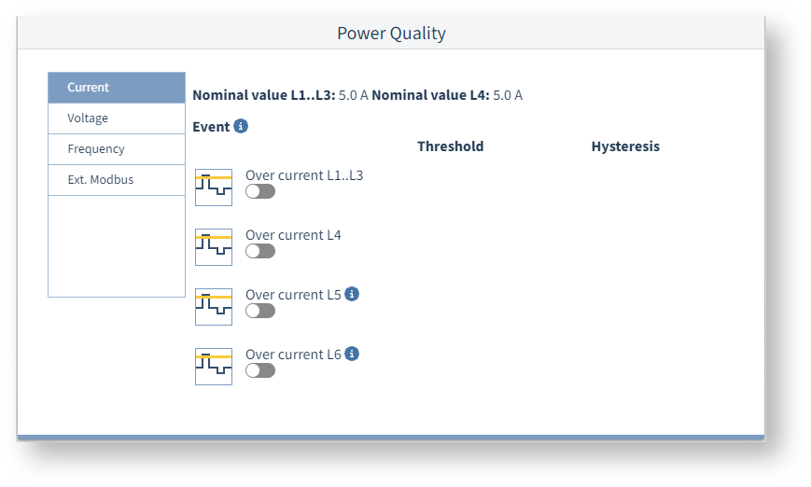
Task: Select the Current tab in the sidebar
Action: click(x=117, y=88)
